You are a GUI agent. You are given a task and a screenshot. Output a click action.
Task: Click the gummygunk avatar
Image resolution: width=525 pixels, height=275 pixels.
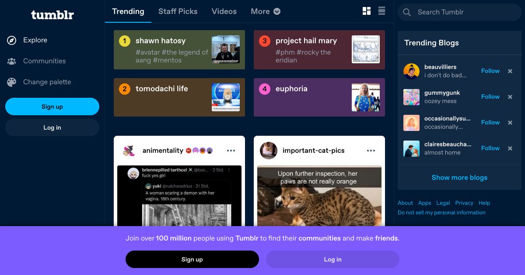[x=411, y=97]
